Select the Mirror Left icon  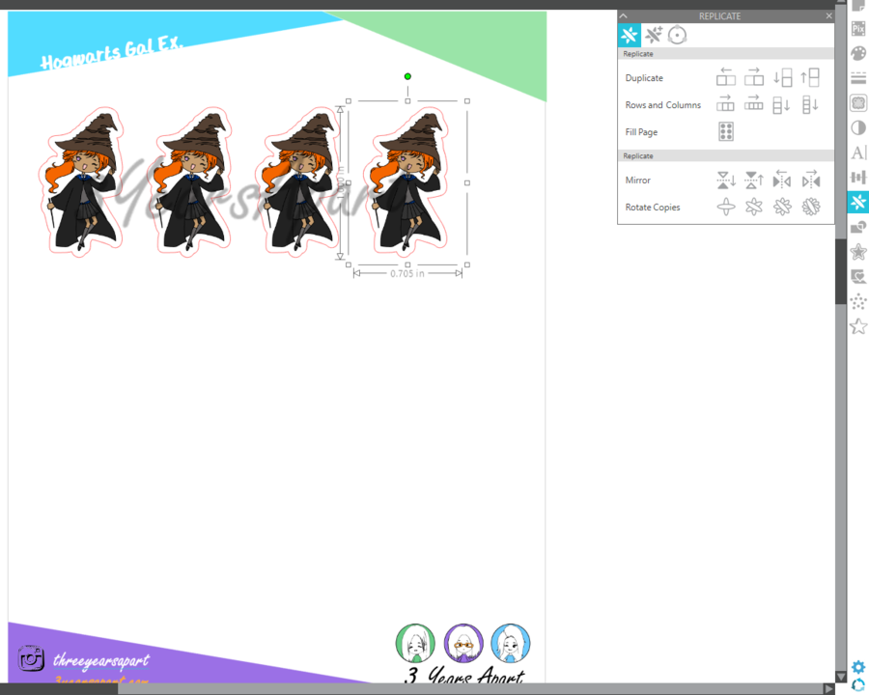coord(783,180)
